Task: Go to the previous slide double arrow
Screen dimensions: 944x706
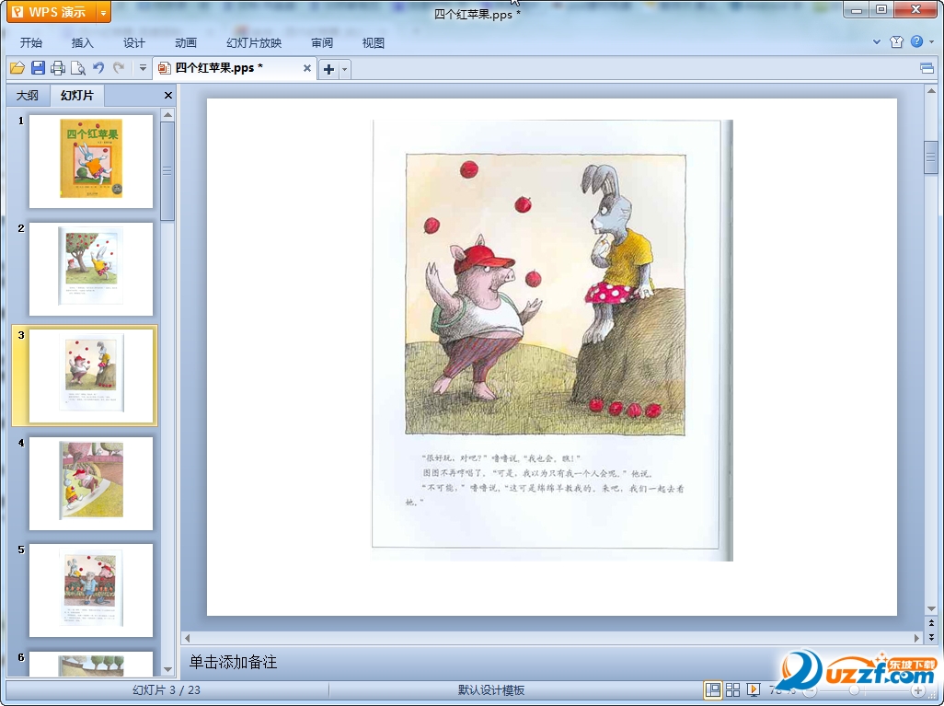Action: (x=931, y=623)
